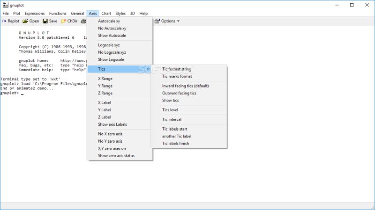Choose Tic labels start

coord(189,129)
